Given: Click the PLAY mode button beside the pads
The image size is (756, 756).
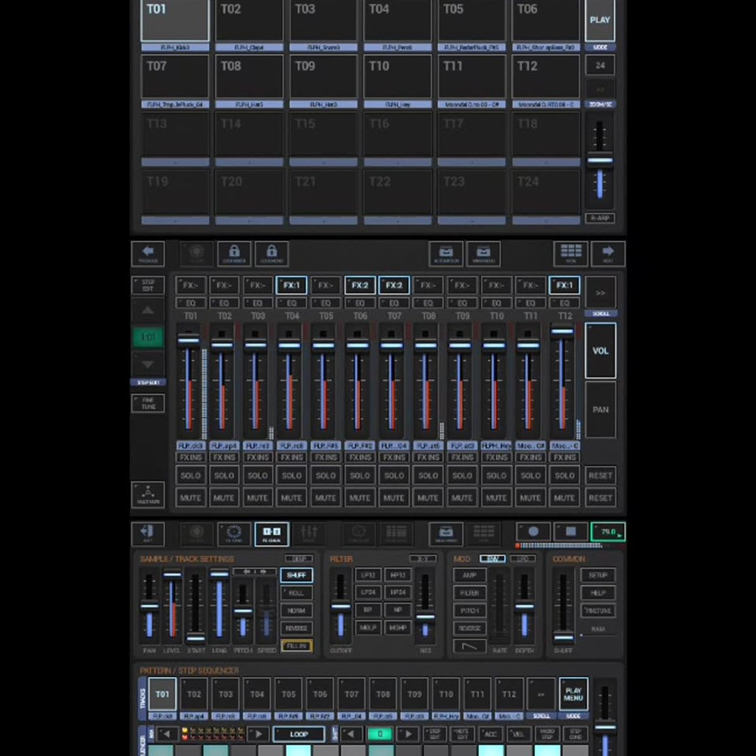Looking at the screenshot, I should tap(600, 21).
